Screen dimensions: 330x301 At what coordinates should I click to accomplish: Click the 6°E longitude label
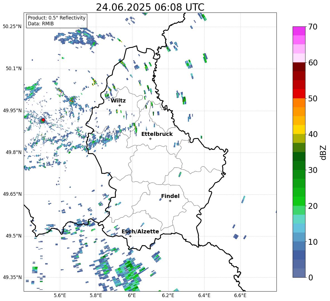[x=132, y=295]
